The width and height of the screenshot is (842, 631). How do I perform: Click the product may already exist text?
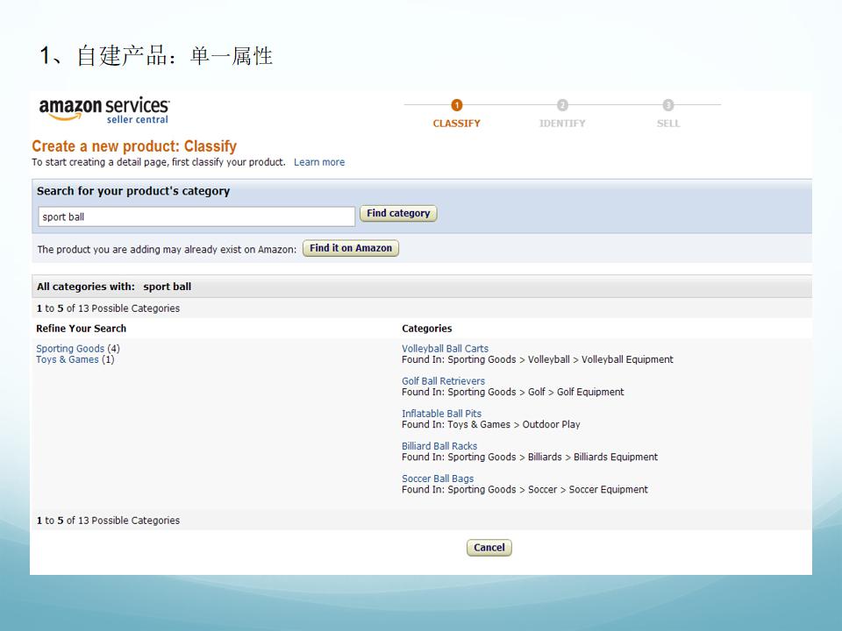[x=167, y=250]
